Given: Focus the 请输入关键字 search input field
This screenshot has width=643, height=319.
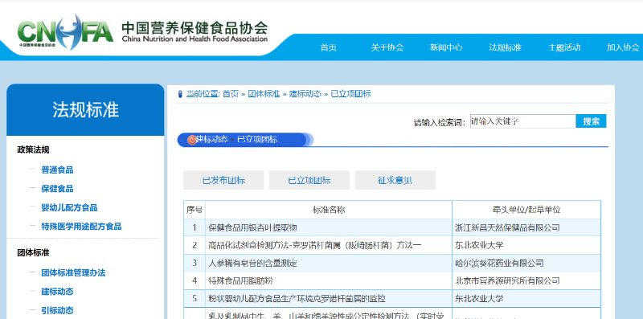Looking at the screenshot, I should pyautogui.click(x=523, y=121).
